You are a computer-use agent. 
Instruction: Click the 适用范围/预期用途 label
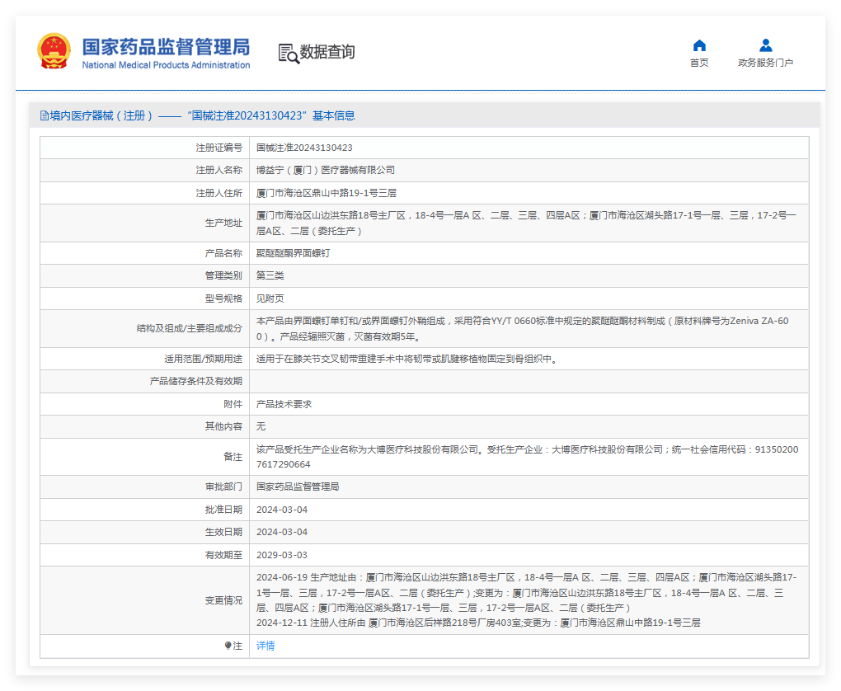point(204,359)
